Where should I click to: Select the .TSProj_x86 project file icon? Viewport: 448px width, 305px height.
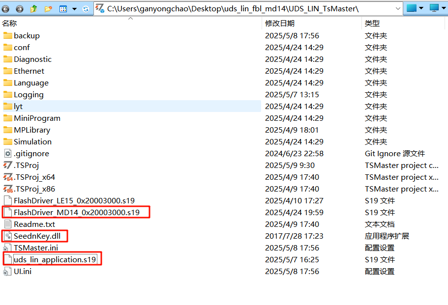tap(8, 189)
